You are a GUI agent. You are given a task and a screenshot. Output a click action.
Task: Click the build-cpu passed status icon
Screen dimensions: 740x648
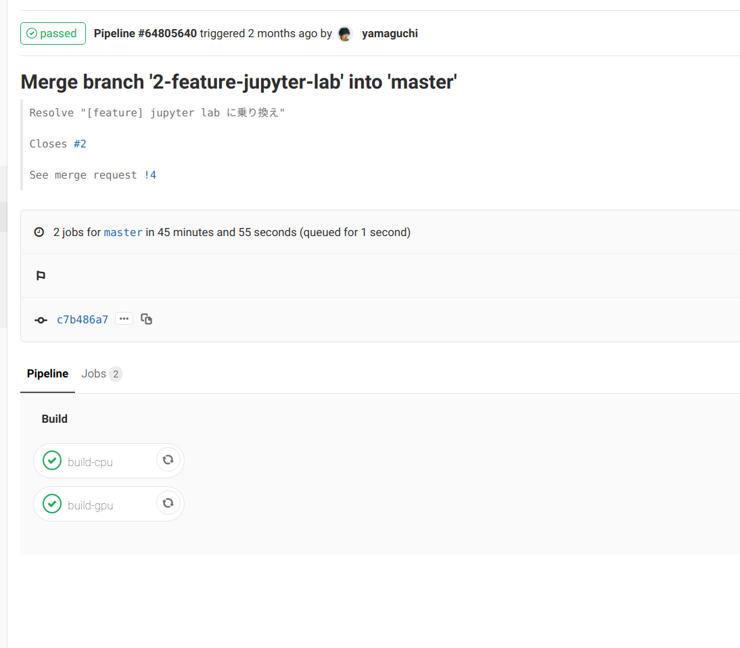pyautogui.click(x=52, y=461)
